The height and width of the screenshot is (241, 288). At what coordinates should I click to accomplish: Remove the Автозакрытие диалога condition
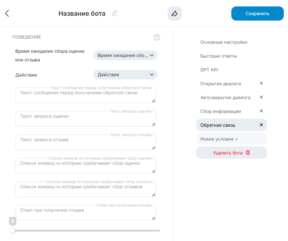261,97
